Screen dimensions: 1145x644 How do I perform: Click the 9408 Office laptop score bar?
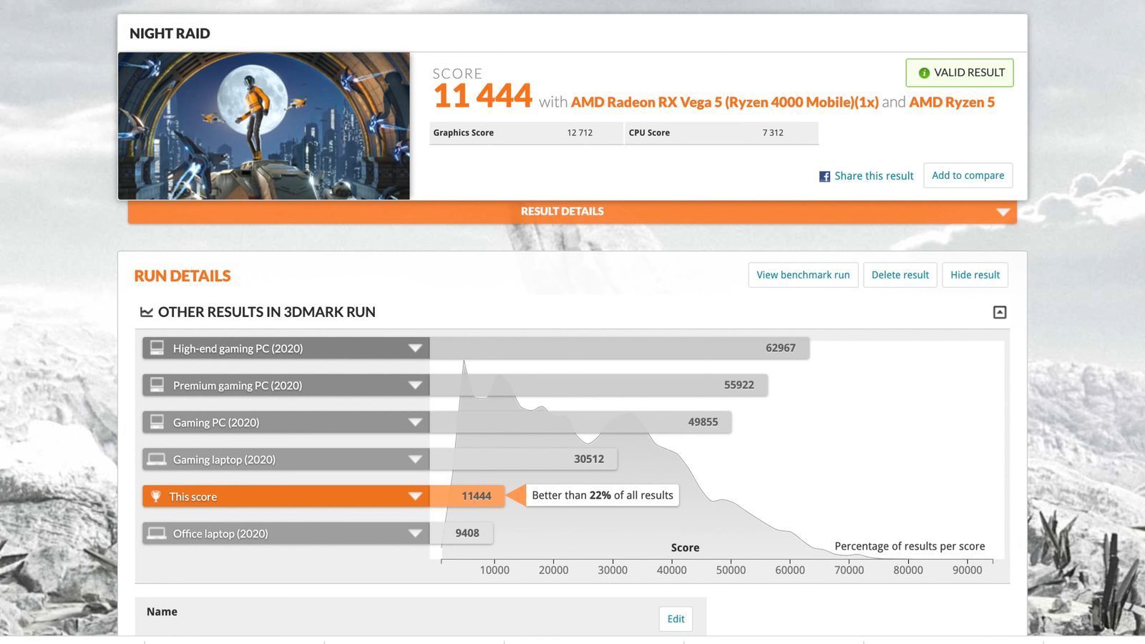pos(461,533)
